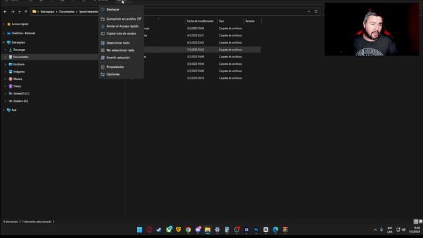Refresh the current folder view
This screenshot has width=423, height=238.
(x=316, y=12)
